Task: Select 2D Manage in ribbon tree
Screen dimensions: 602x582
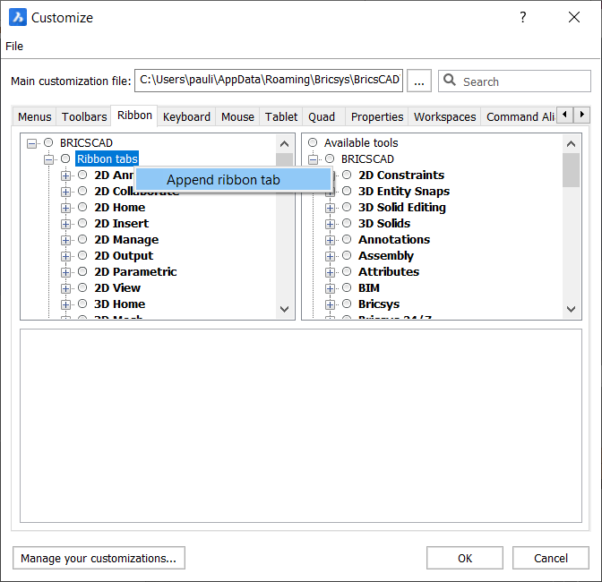Action: tap(126, 240)
